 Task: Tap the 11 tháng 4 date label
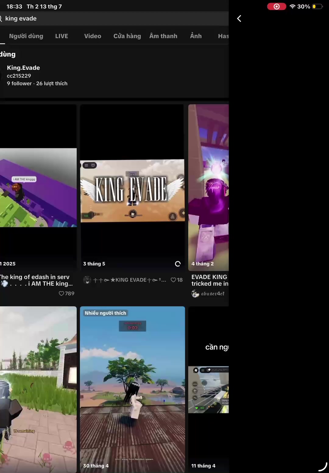(x=203, y=466)
